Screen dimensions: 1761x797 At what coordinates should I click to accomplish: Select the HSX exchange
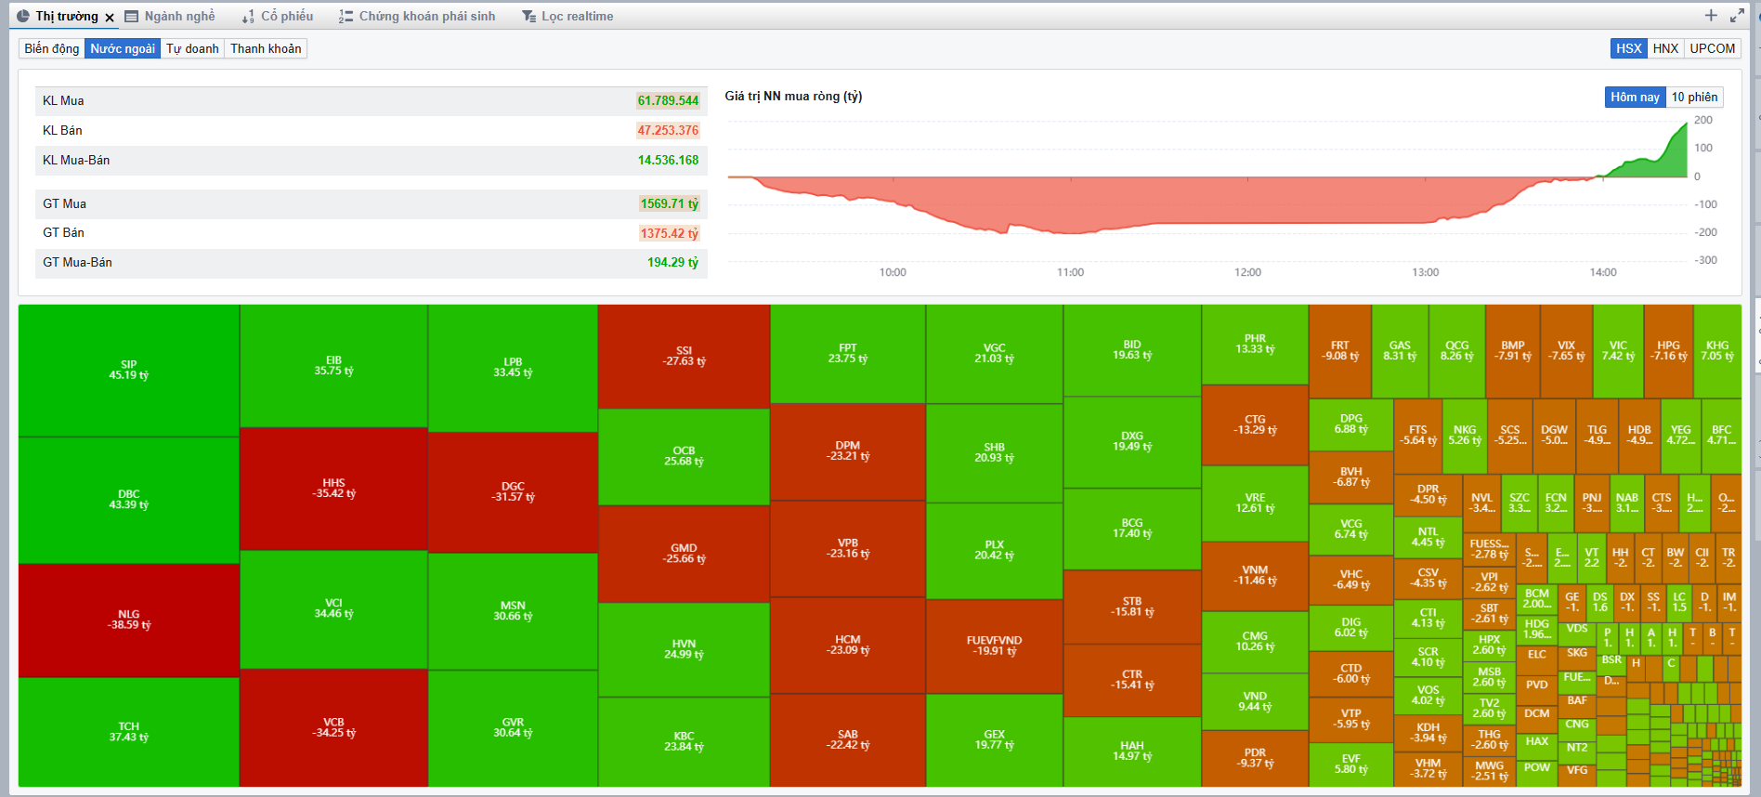(1628, 48)
